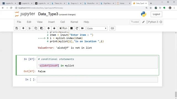
Task: Go back in the browser
Action: pos(3,8)
